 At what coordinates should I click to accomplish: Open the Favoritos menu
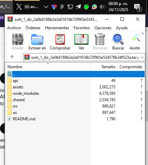82,28
